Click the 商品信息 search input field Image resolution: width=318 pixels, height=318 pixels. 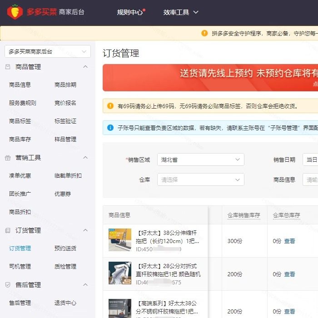coord(310,179)
